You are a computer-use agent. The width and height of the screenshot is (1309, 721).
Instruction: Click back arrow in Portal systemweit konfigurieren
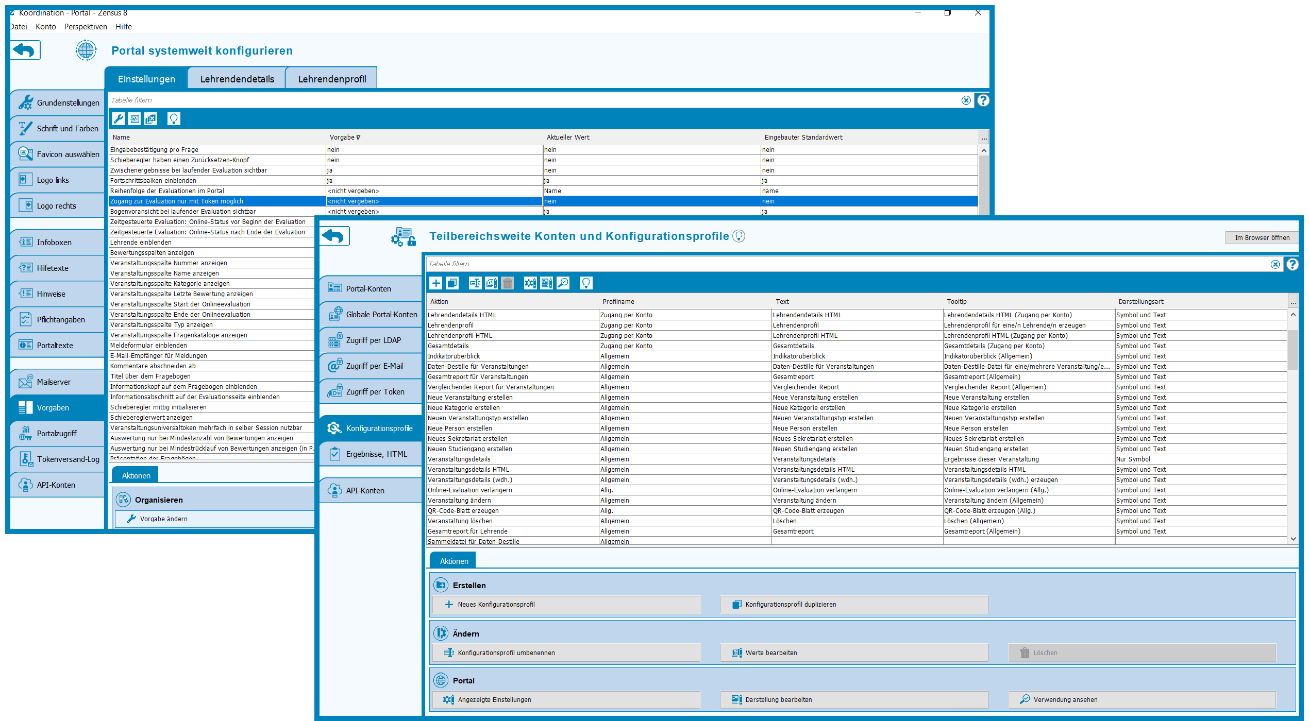tap(25, 50)
